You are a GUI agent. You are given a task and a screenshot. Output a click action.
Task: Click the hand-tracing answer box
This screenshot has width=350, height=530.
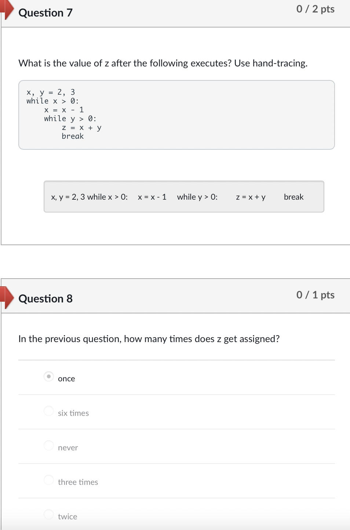[x=184, y=197]
